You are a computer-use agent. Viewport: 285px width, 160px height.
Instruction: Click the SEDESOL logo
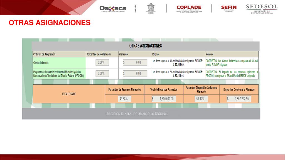(262, 9)
